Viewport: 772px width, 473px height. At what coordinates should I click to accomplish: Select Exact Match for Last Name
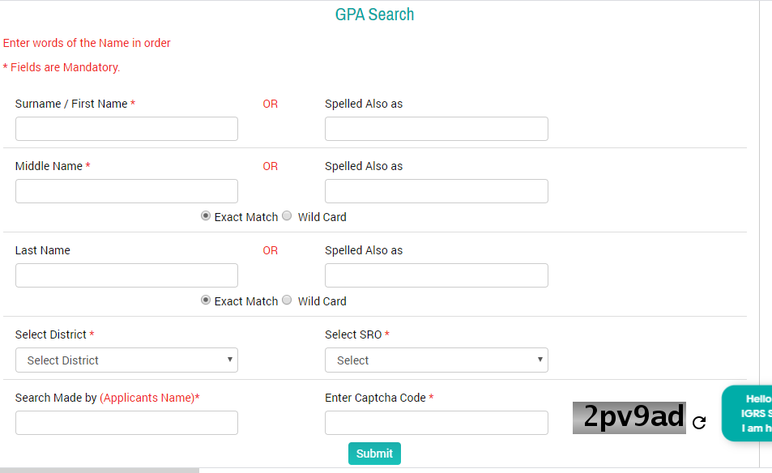tap(206, 300)
